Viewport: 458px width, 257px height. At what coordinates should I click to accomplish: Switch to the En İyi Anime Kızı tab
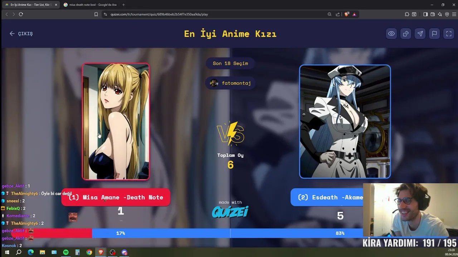coord(30,5)
